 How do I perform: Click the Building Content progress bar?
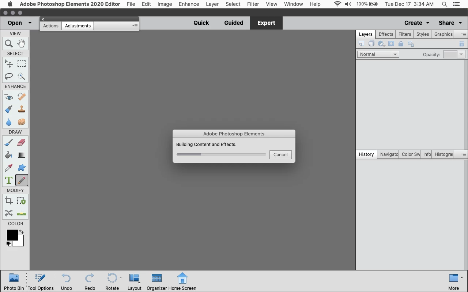click(x=221, y=154)
